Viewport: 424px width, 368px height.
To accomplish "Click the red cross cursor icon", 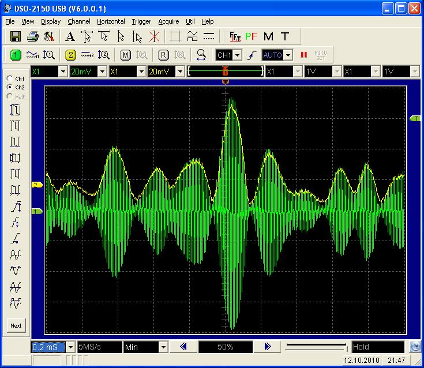I will (154, 36).
